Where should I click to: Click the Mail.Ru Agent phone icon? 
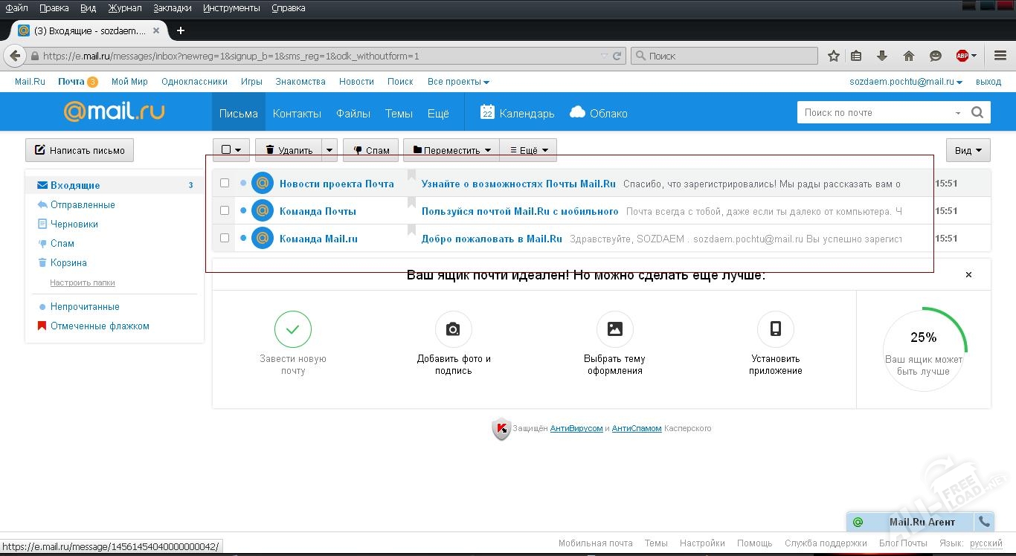point(984,522)
